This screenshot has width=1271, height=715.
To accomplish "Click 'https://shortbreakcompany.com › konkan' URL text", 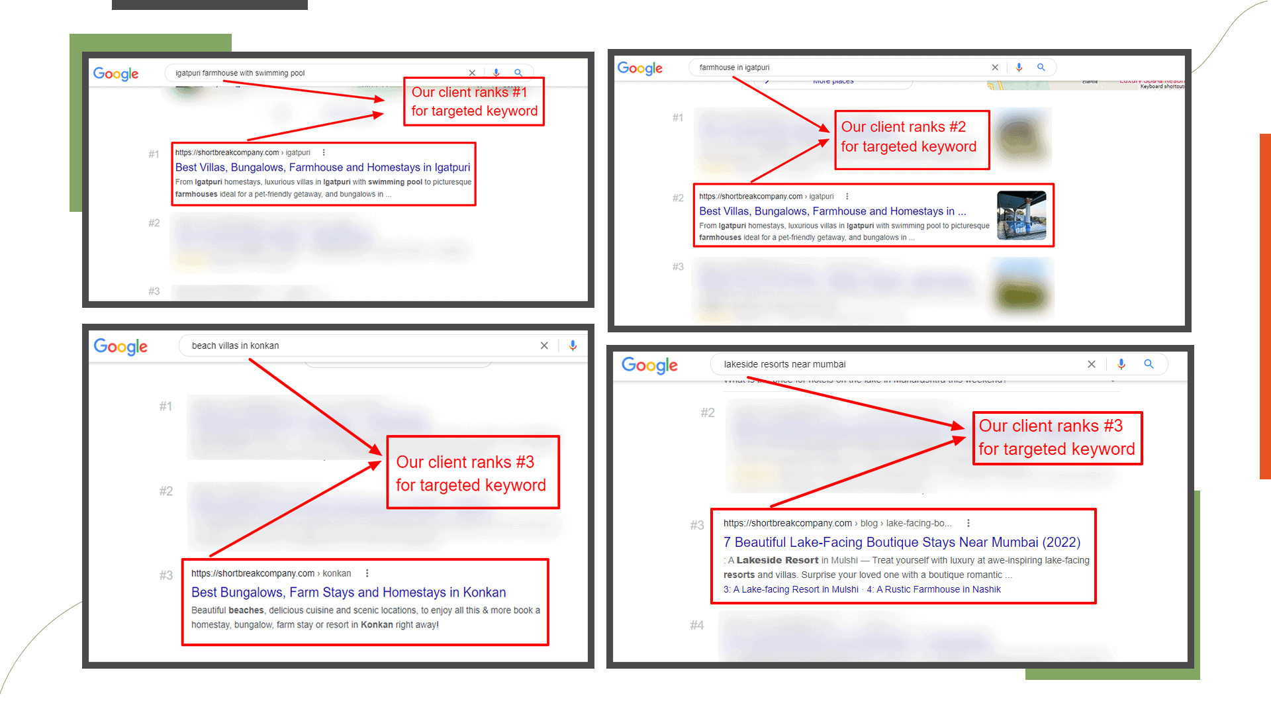I will point(271,573).
